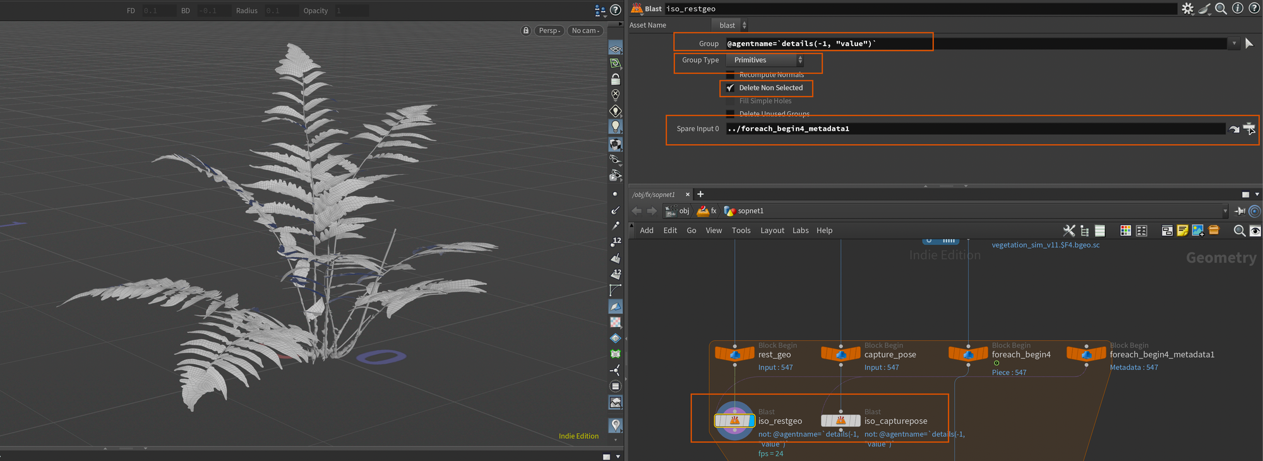Open the Group Type Primitives dropdown

click(765, 60)
